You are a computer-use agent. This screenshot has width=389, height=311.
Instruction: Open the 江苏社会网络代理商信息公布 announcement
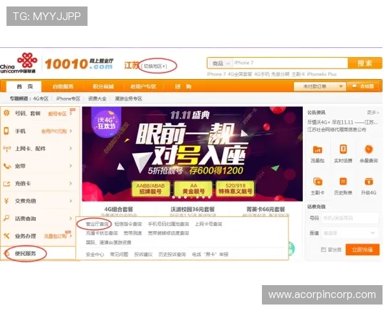point(336,130)
